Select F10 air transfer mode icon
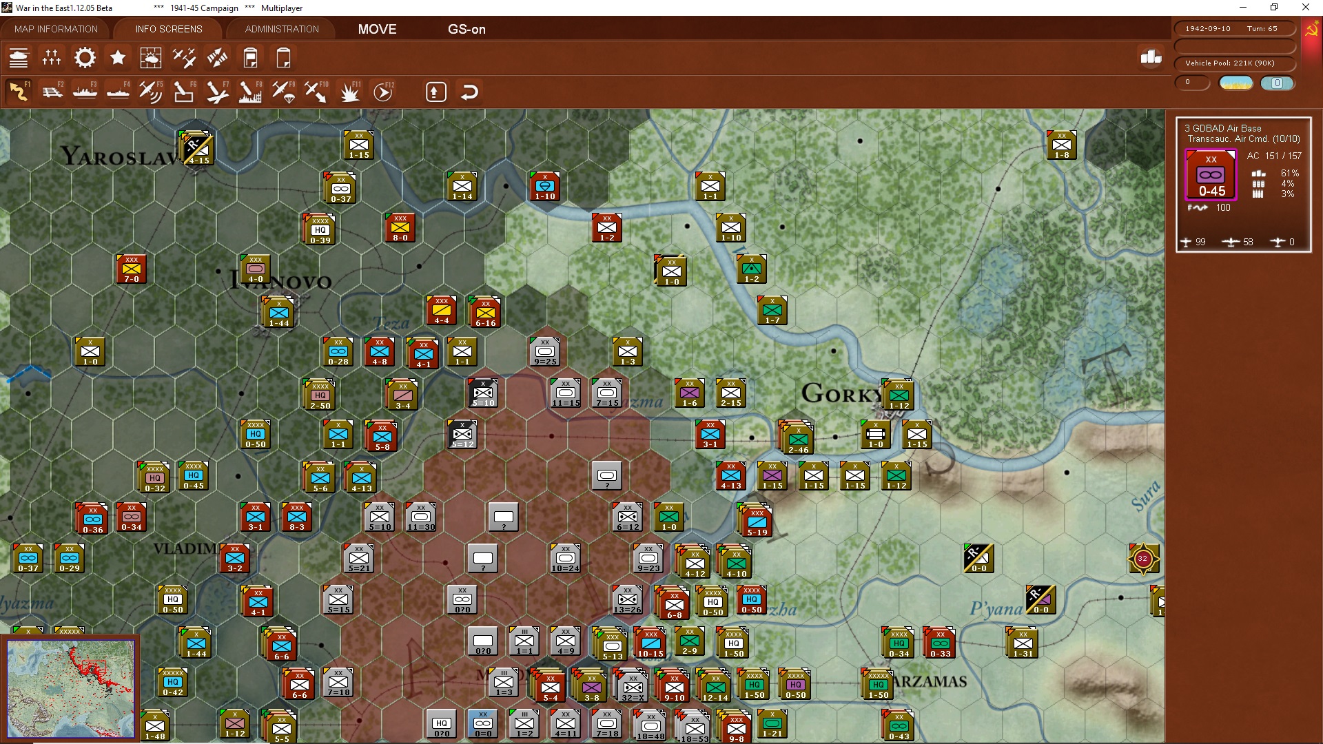Image resolution: width=1323 pixels, height=744 pixels. coord(316,92)
